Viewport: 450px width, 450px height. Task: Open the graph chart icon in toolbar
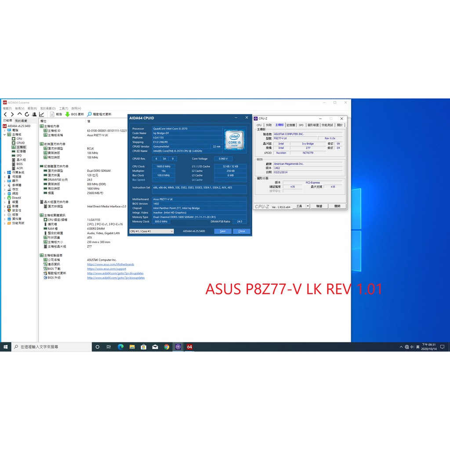[x=42, y=114]
